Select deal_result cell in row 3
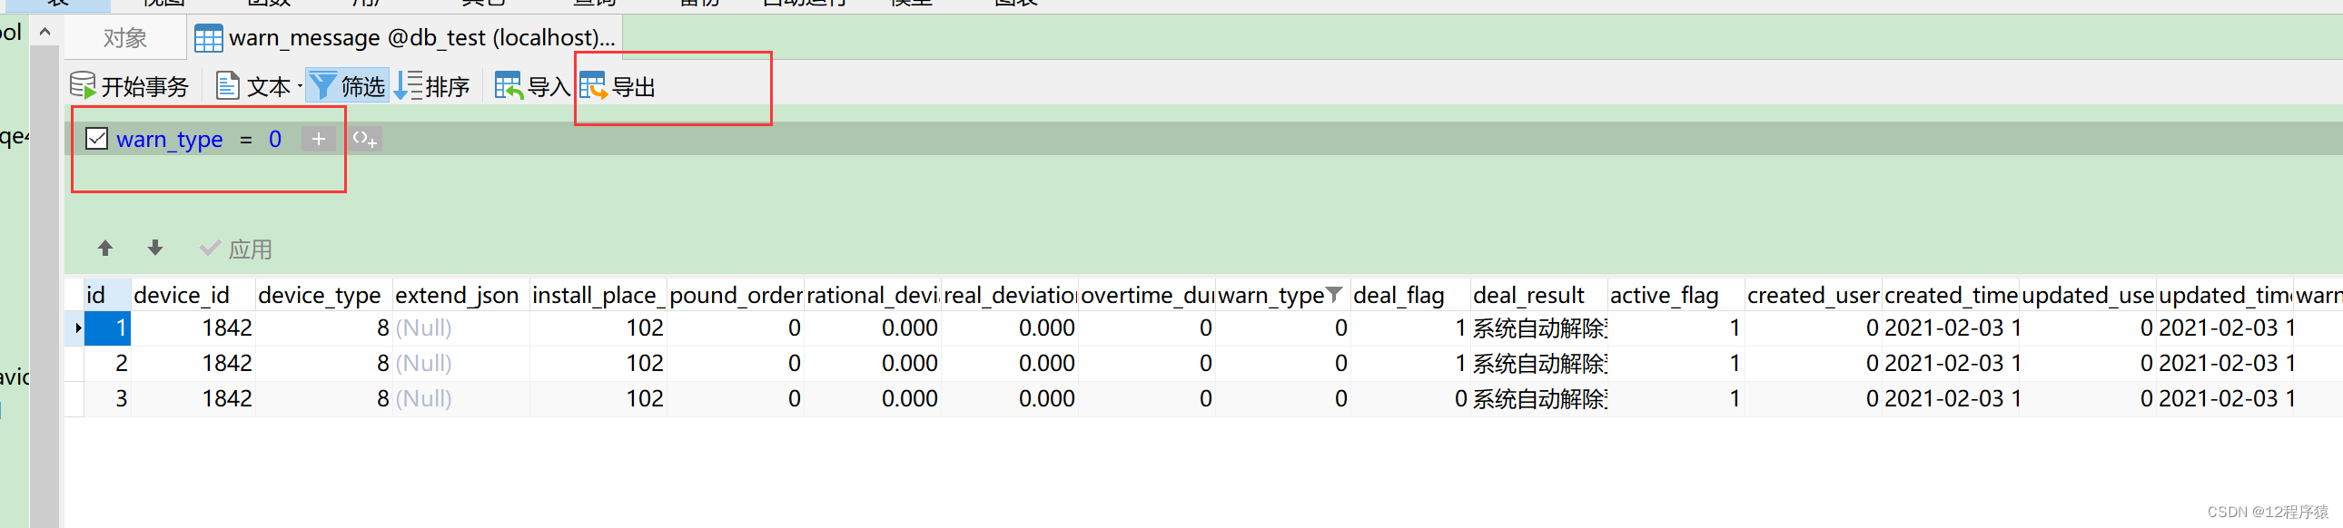This screenshot has height=528, width=2343. point(1539,399)
